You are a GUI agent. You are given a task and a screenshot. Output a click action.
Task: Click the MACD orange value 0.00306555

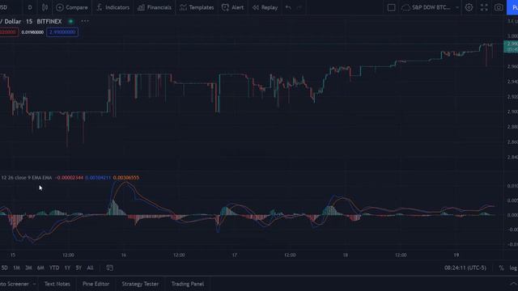[126, 178]
